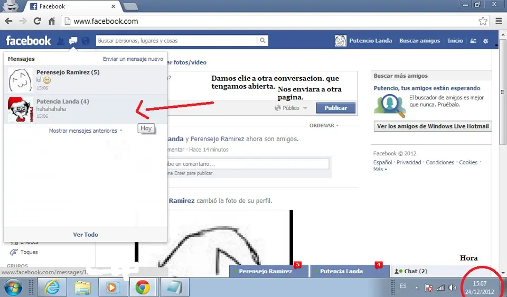This screenshot has height=297, width=507.
Task: Open Windows Media Player on taskbar
Action: click(x=113, y=287)
